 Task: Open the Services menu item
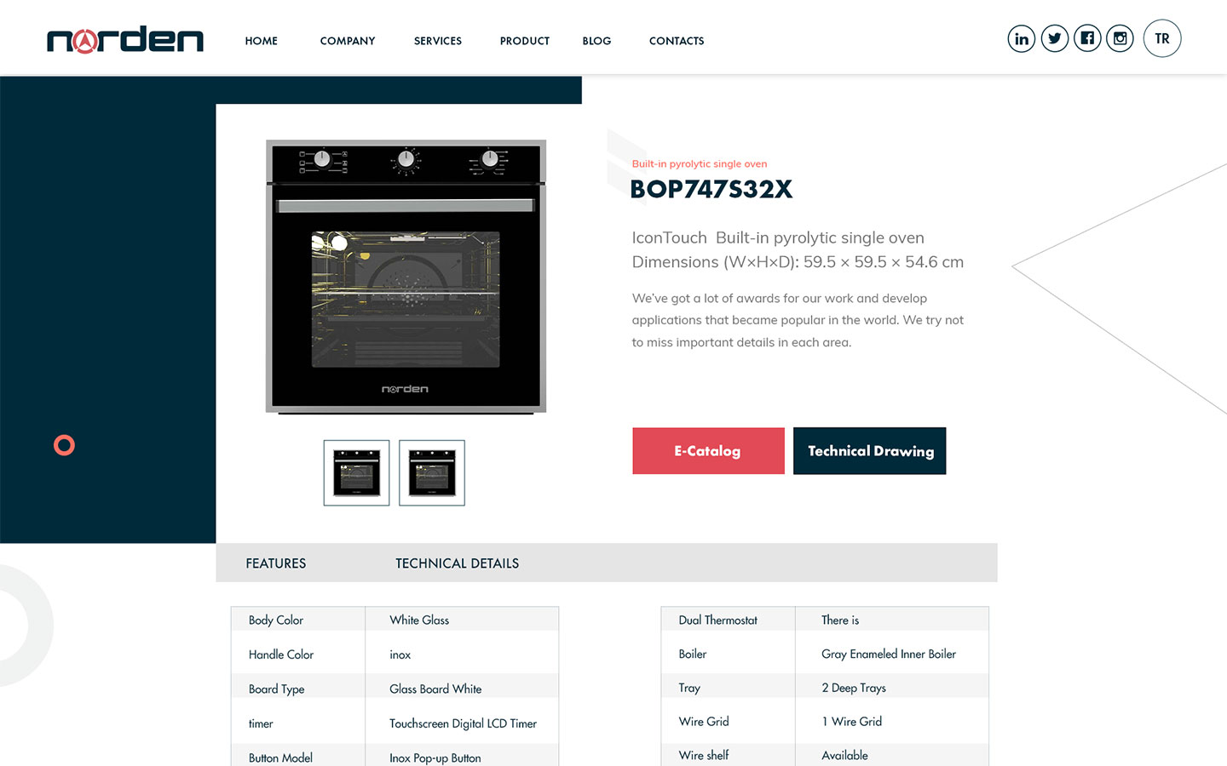click(437, 41)
